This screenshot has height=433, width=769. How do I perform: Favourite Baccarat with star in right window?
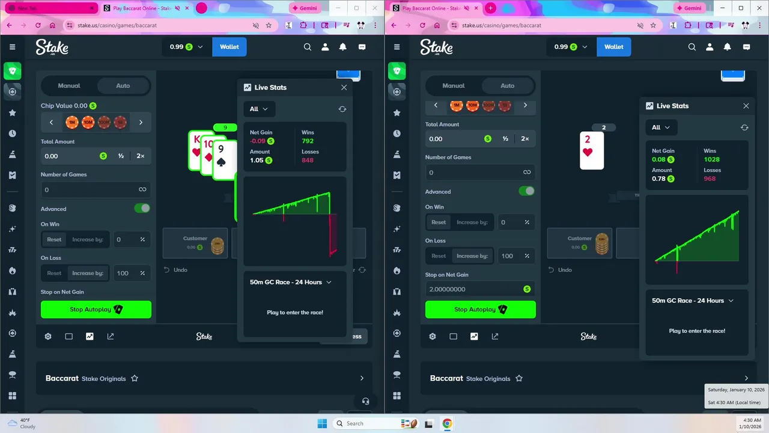coord(519,378)
